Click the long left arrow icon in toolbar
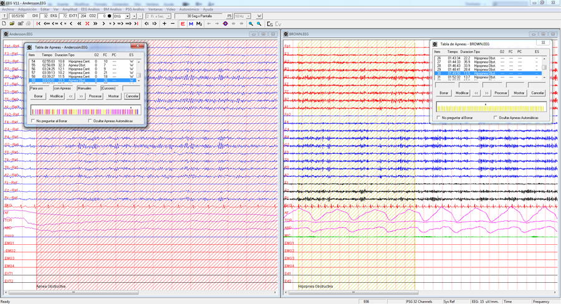Viewport: 561px width, 304px height. tap(47, 24)
